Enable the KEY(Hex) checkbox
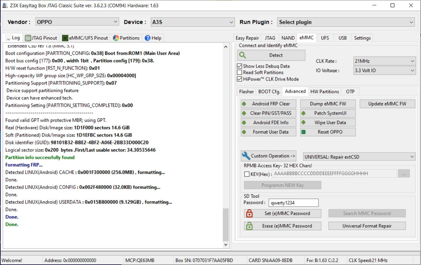This screenshot has height=265, width=421. click(x=247, y=174)
